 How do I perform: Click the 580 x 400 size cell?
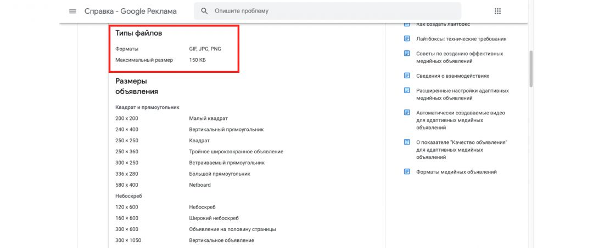pyautogui.click(x=127, y=184)
